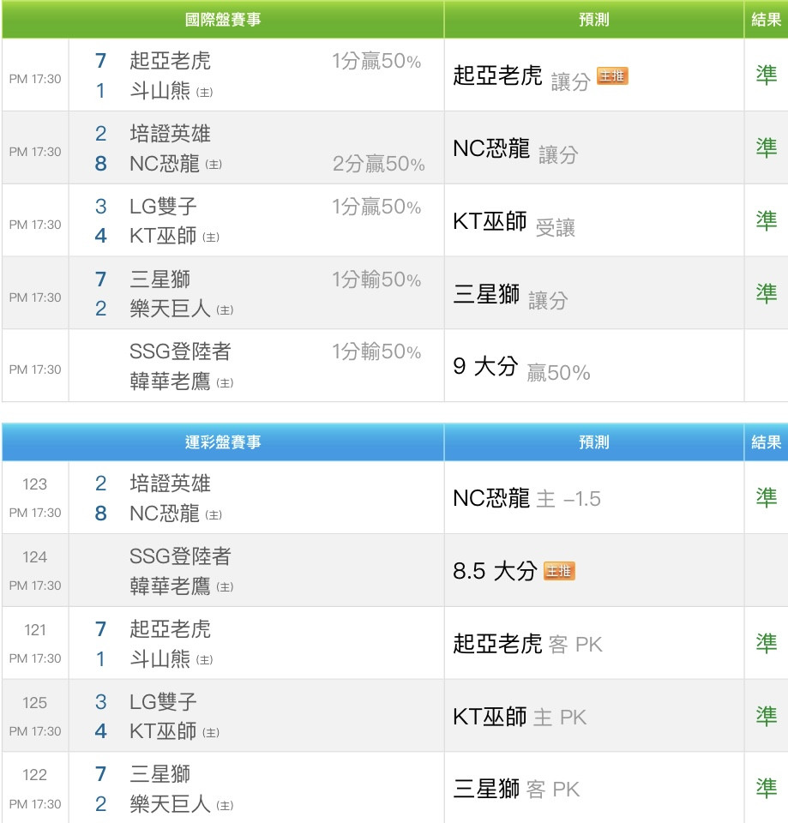Open LG雙子 team in the 國際盤 table
Viewport: 788px width, 823px height.
coord(163,207)
